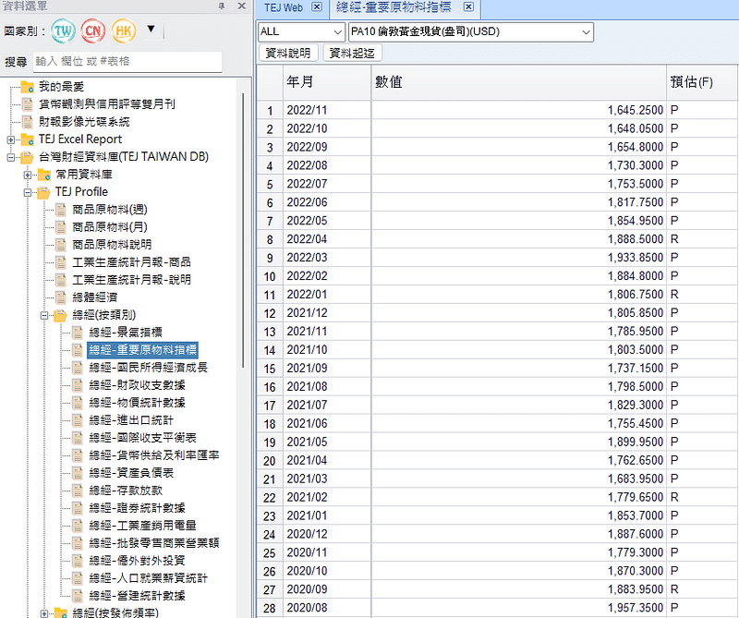Click the 資料起迄 button
739x618 pixels.
[x=352, y=54]
